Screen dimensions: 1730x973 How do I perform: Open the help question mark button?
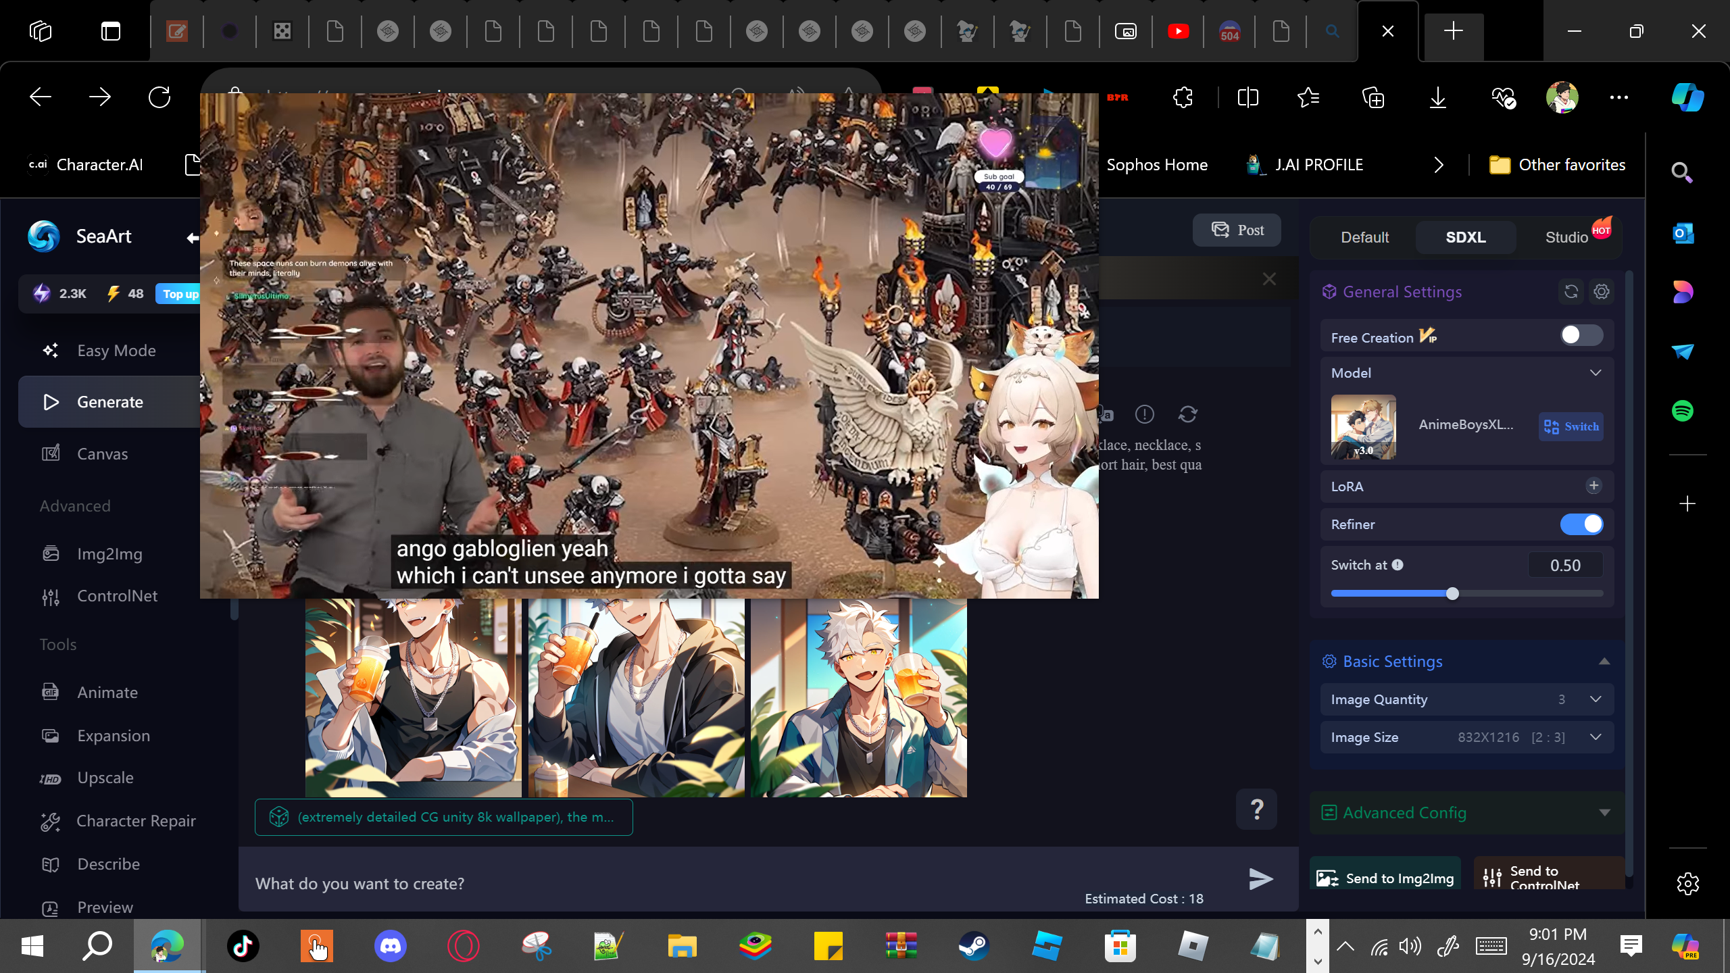click(x=1256, y=809)
